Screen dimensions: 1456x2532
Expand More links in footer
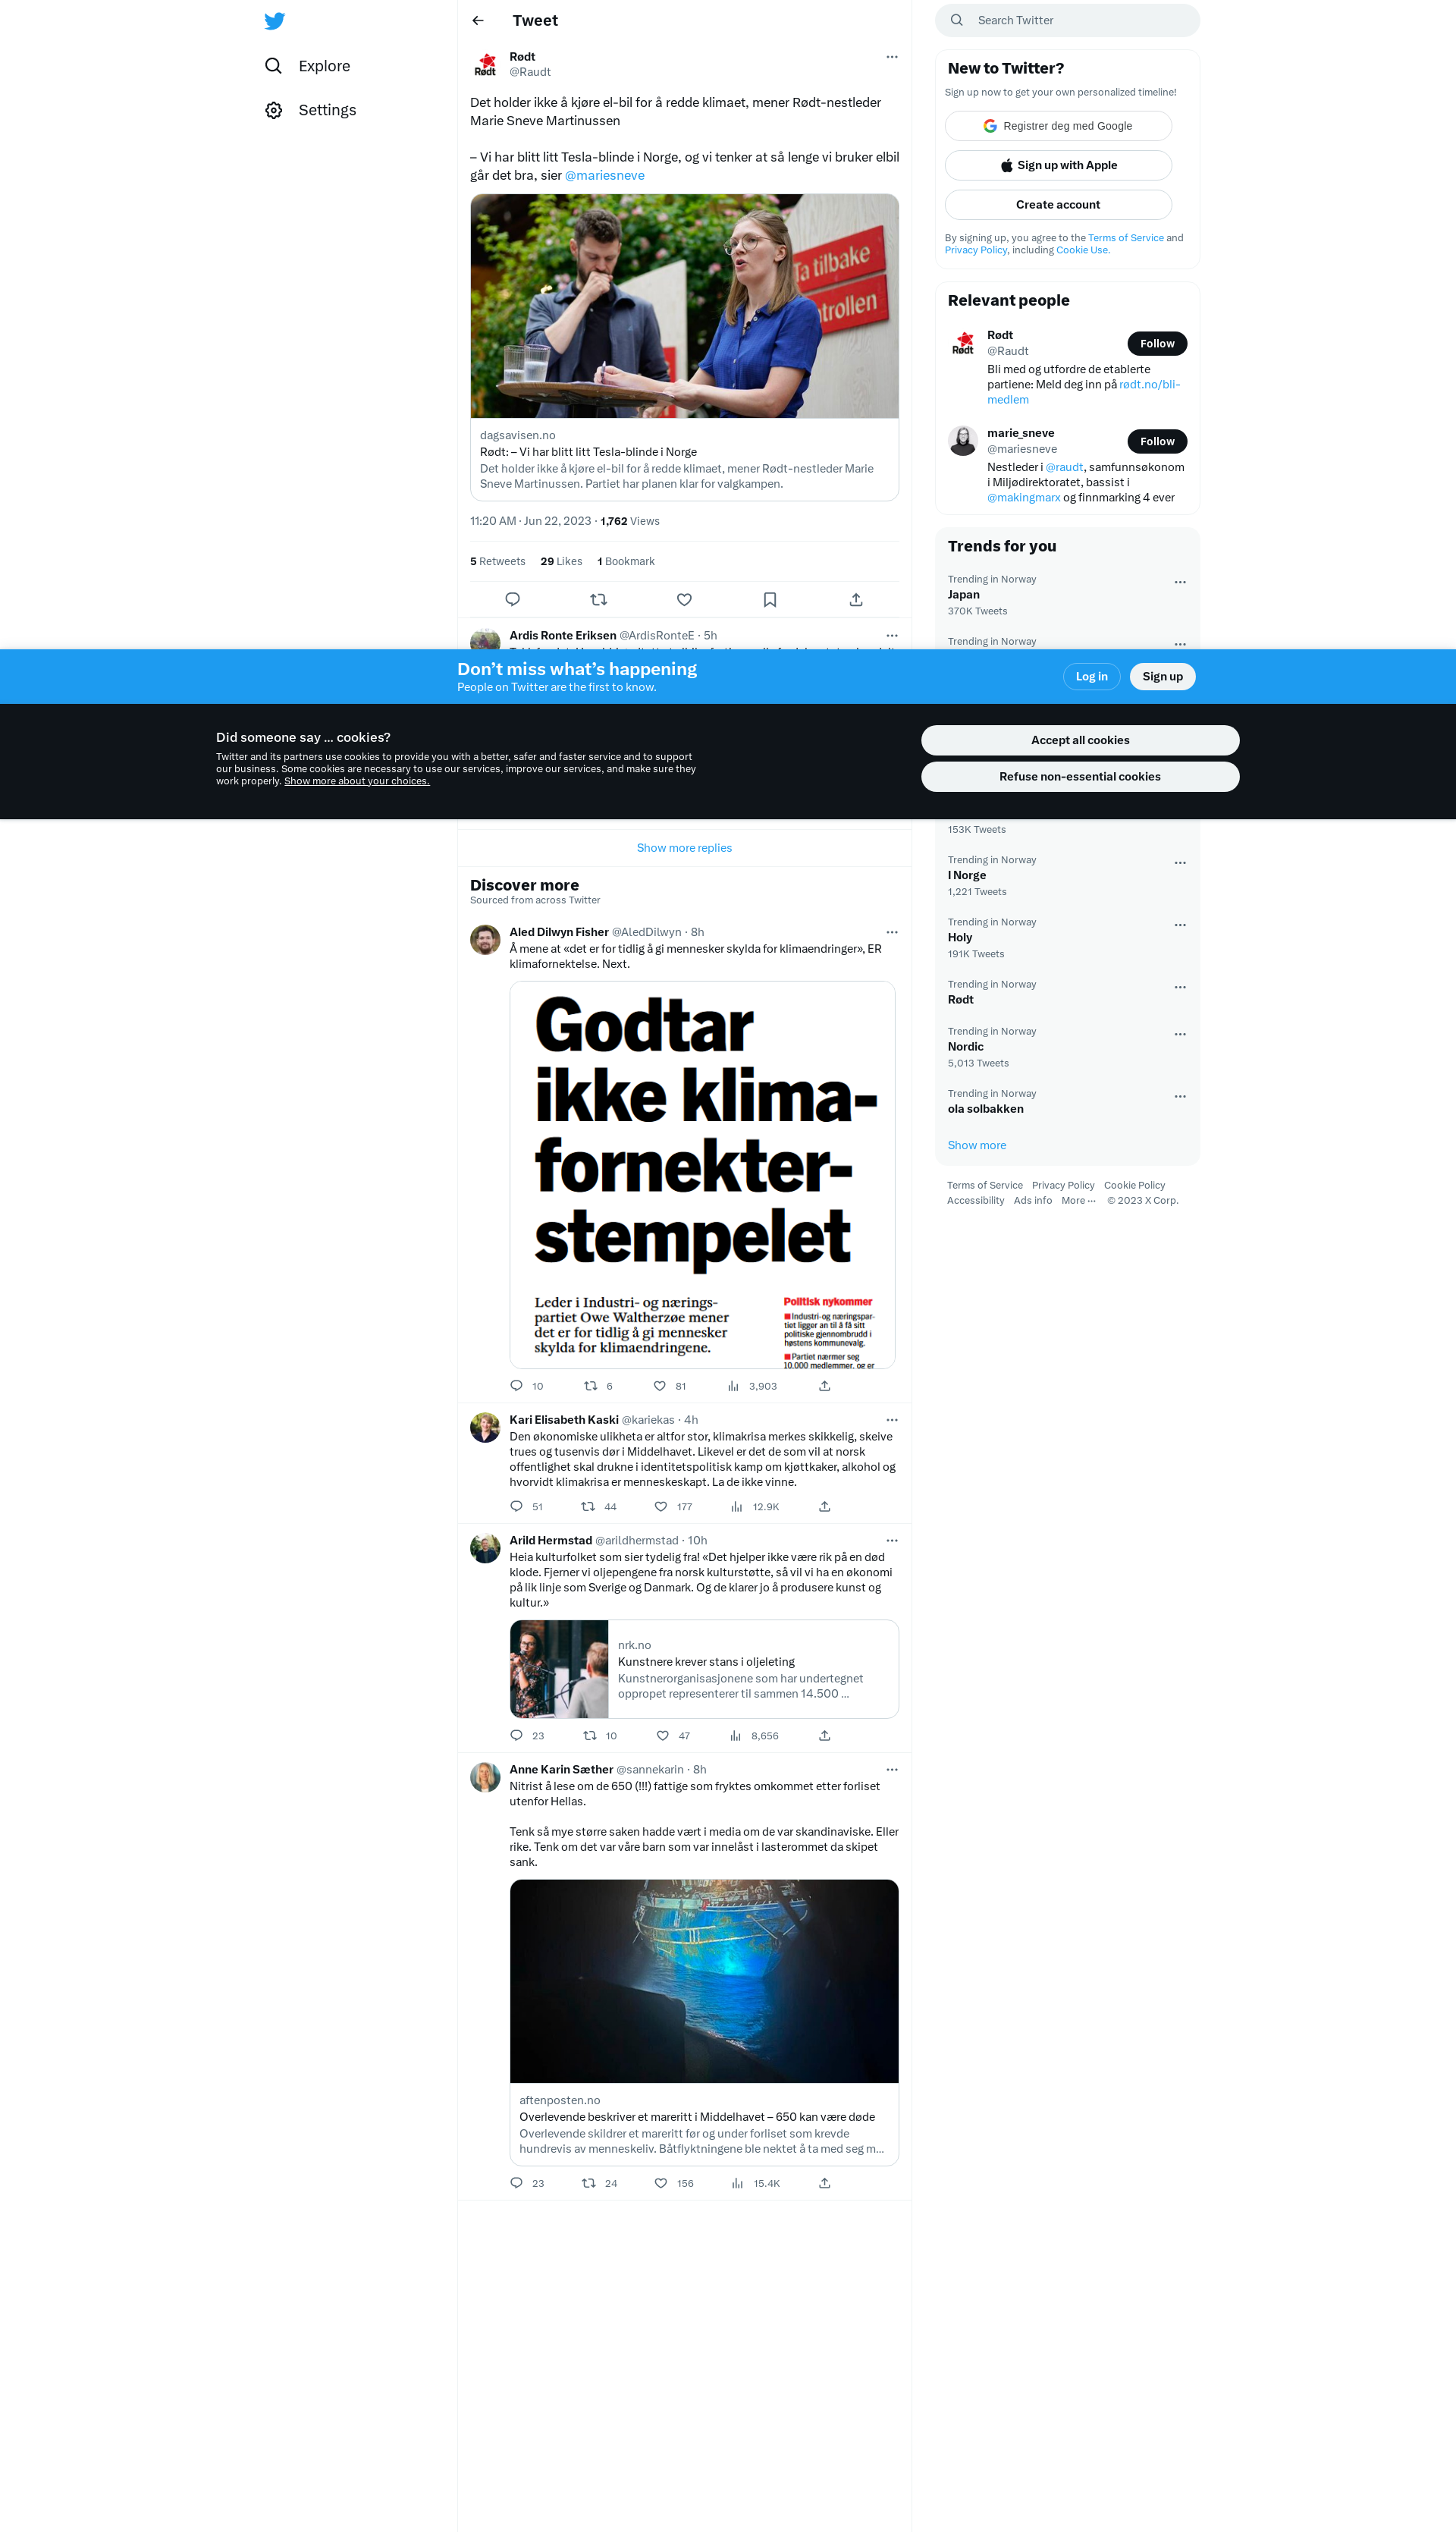point(1078,1200)
